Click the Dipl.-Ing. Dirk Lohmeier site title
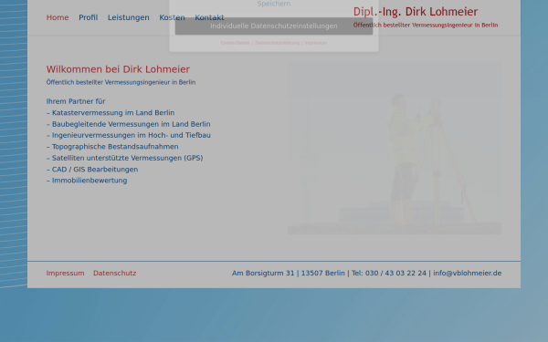The height and width of the screenshot is (342, 548). [x=416, y=12]
